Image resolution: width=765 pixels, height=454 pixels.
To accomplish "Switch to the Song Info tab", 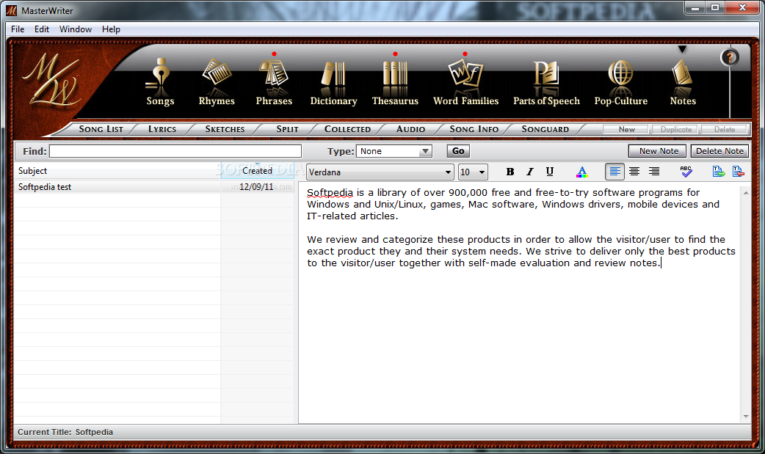I will (x=474, y=129).
